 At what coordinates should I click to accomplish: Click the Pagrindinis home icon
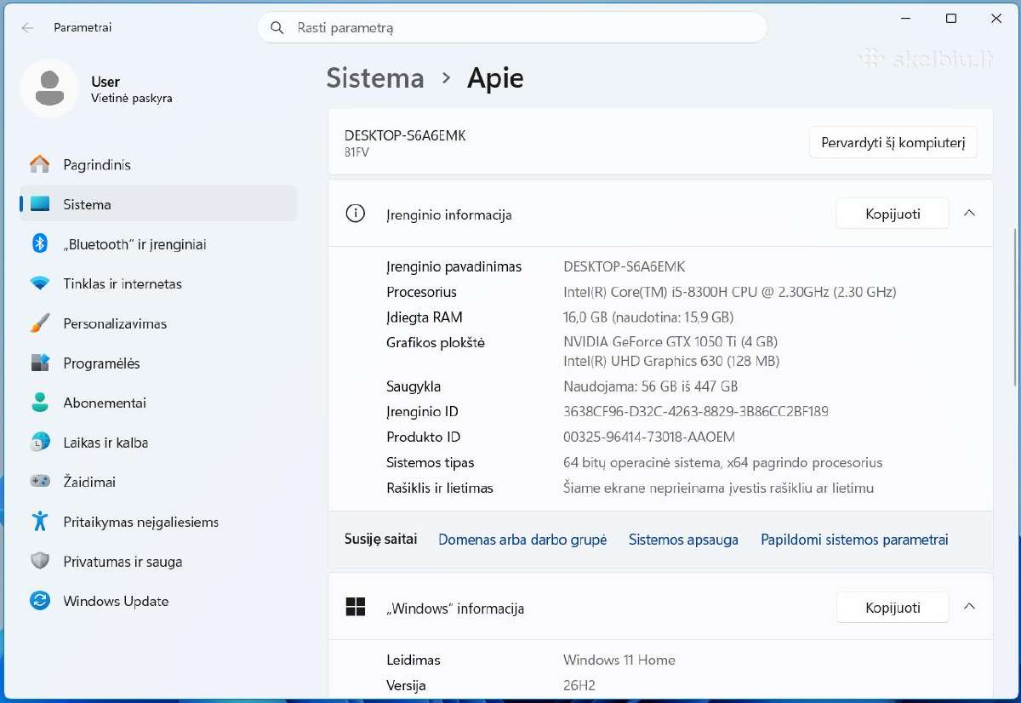(40, 164)
